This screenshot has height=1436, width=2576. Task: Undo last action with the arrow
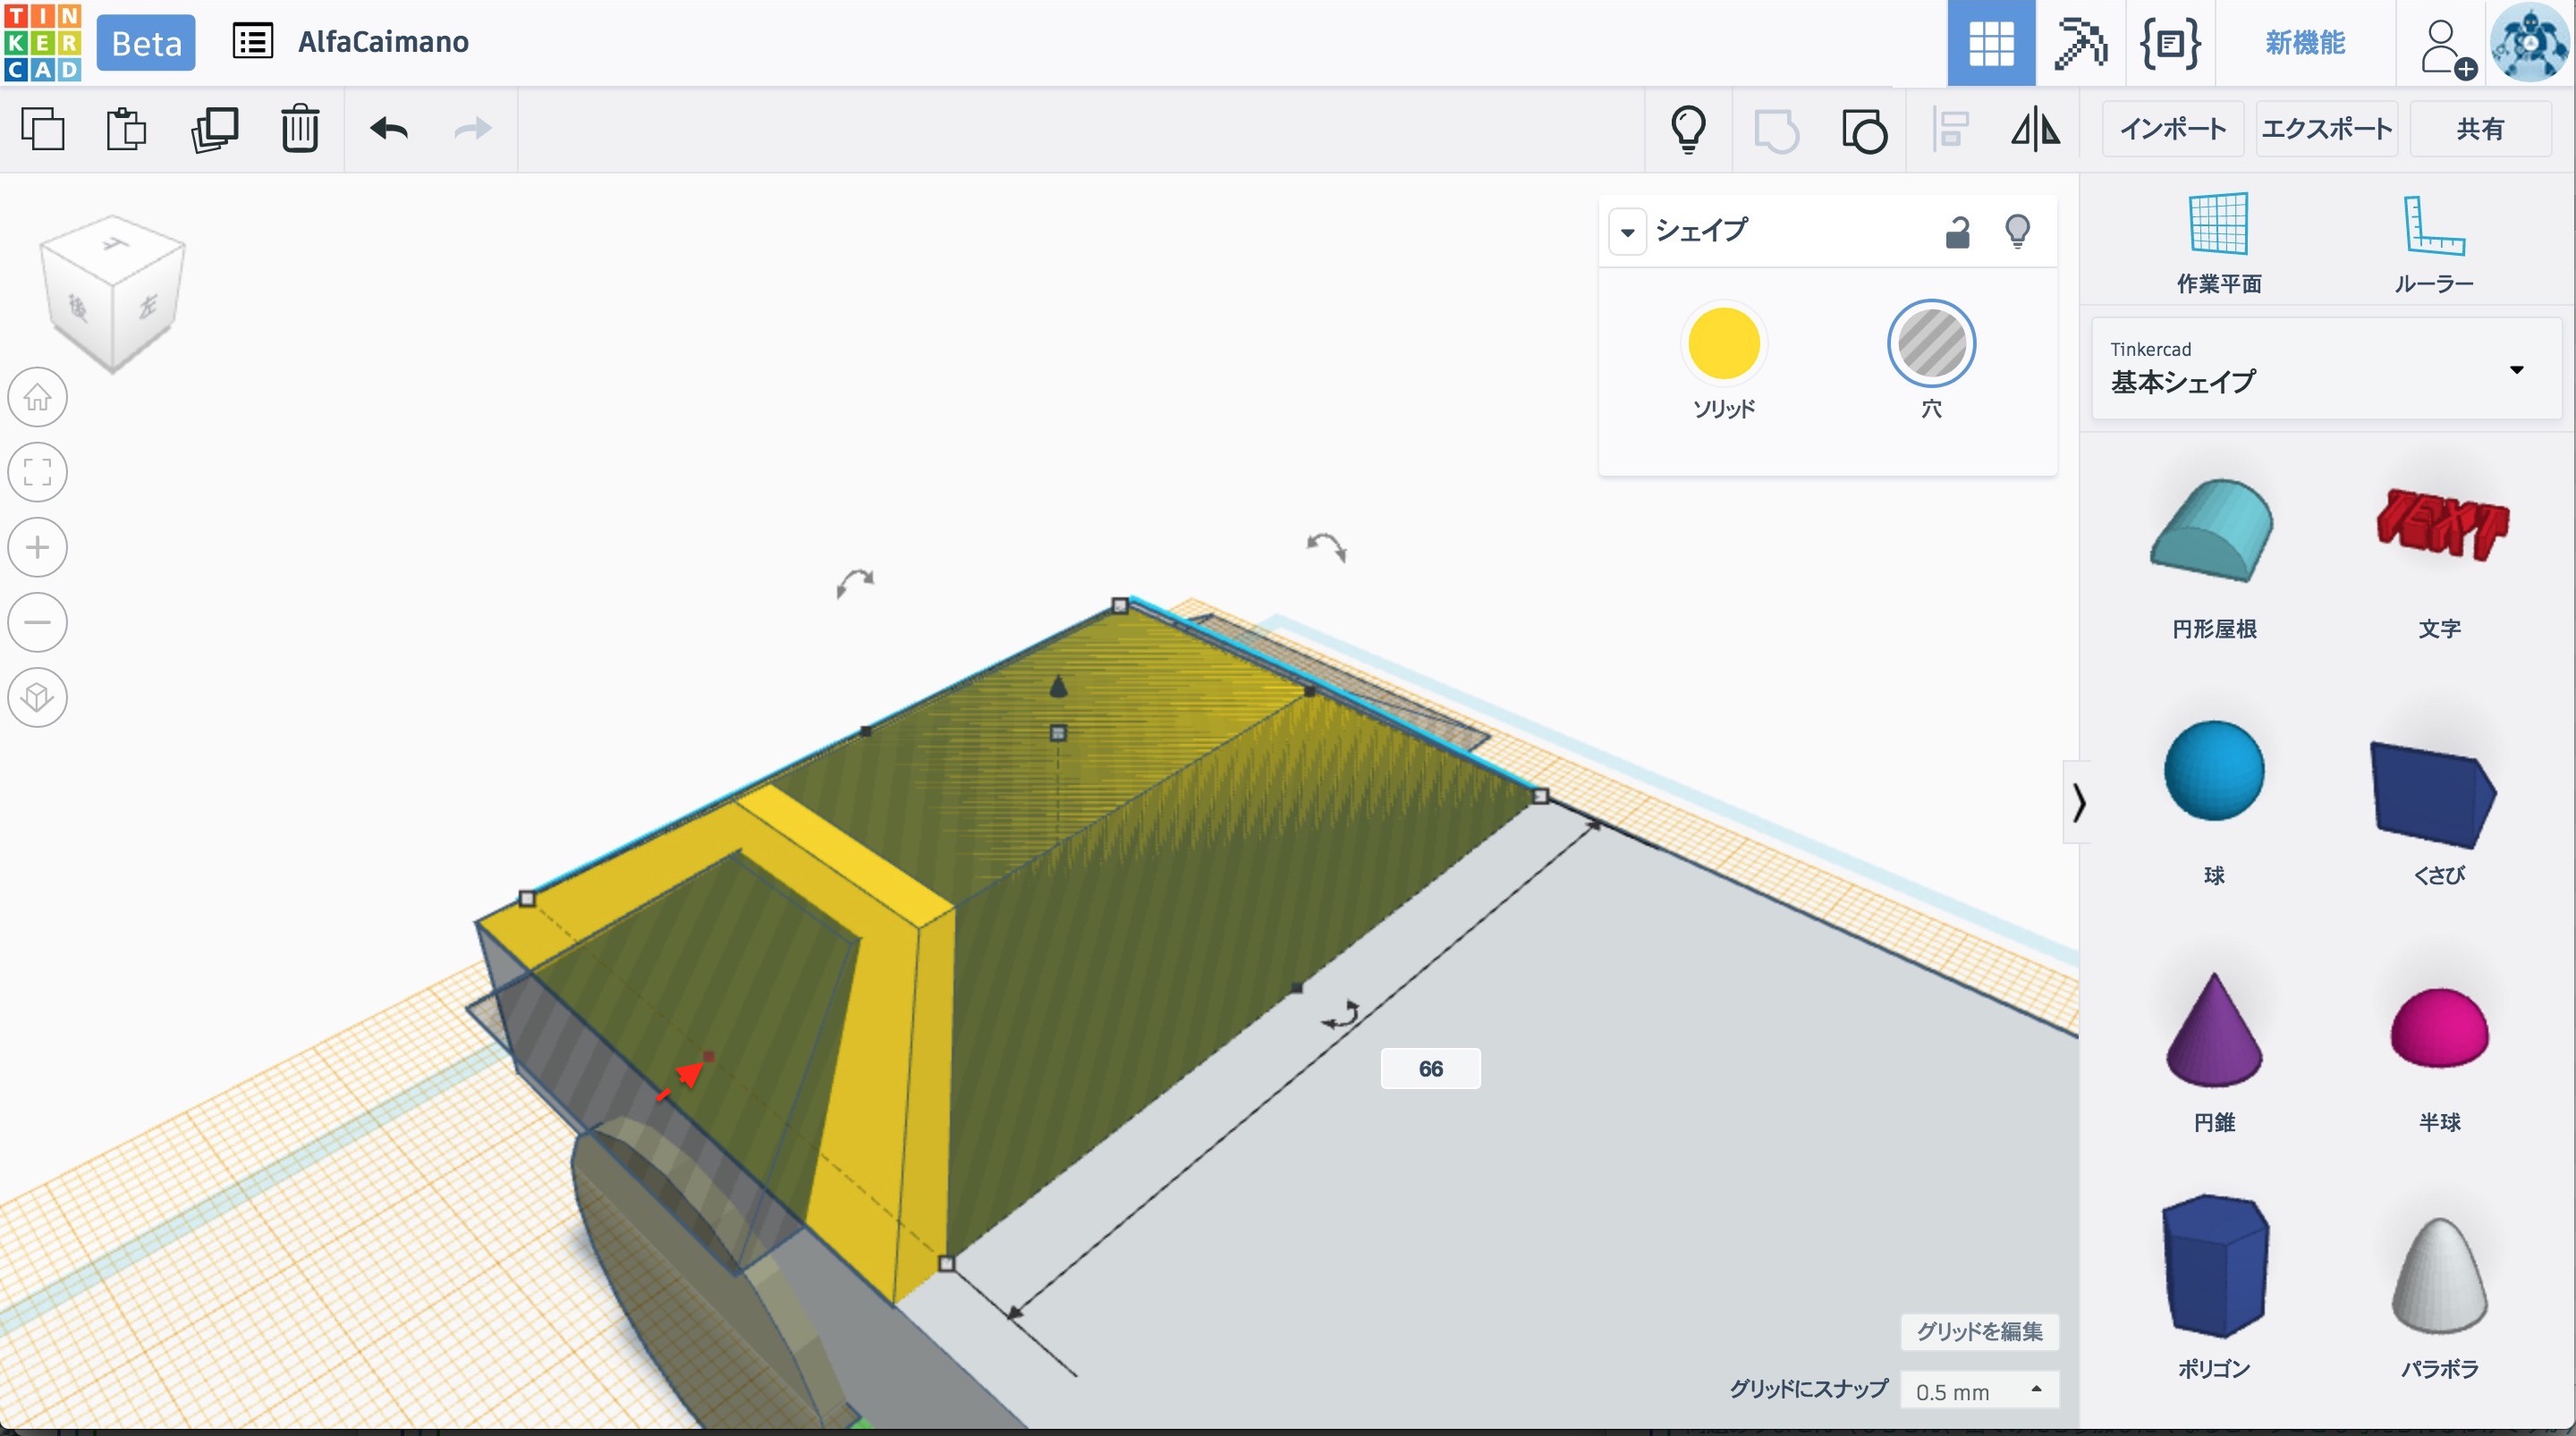click(389, 129)
